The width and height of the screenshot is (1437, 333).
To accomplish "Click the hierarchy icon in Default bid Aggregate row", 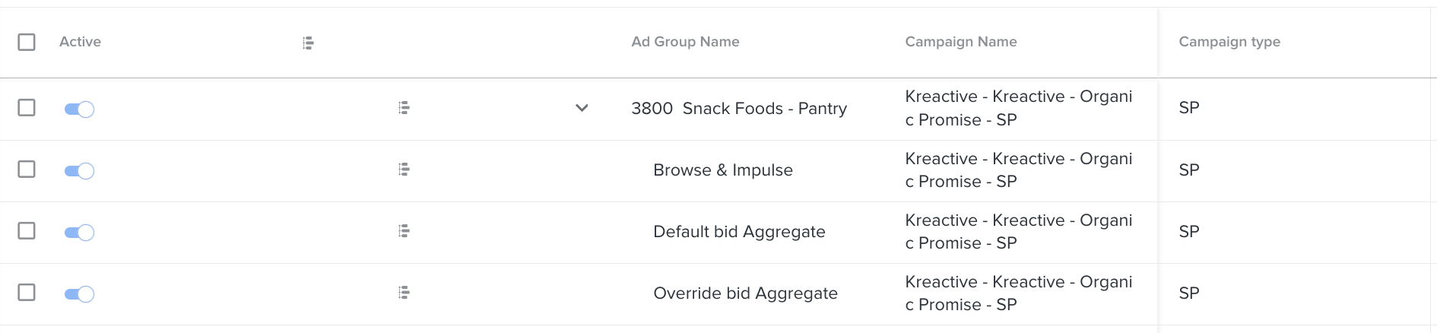I will (404, 231).
